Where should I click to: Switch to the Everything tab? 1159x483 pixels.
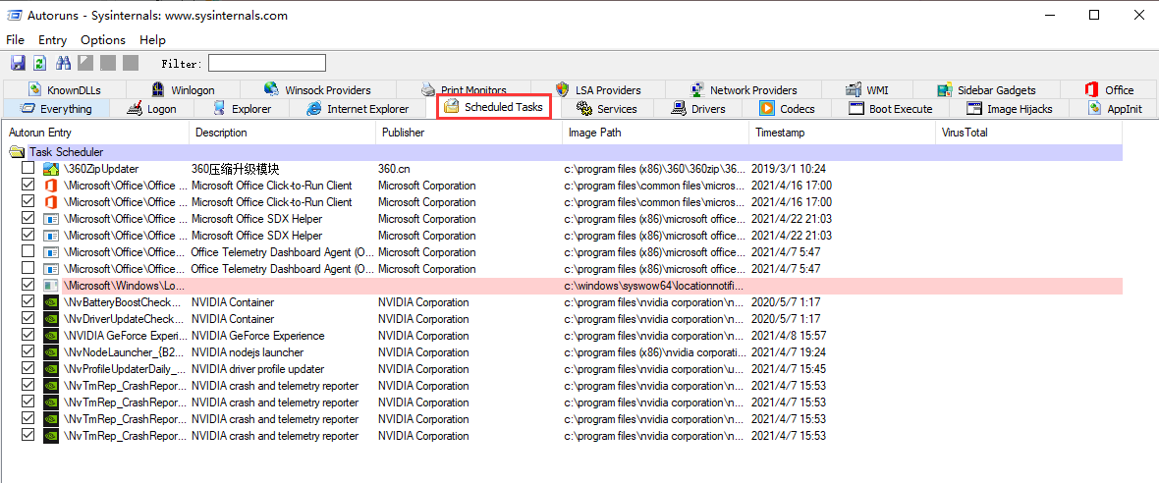[x=55, y=109]
